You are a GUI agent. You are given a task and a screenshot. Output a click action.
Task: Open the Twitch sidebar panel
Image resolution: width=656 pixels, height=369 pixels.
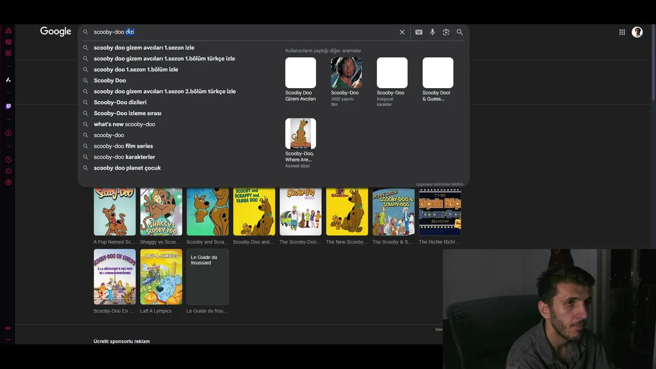(8, 107)
